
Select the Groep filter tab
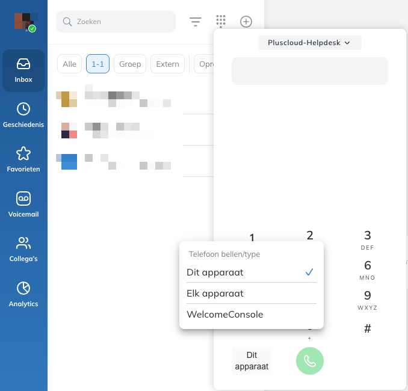(x=130, y=64)
